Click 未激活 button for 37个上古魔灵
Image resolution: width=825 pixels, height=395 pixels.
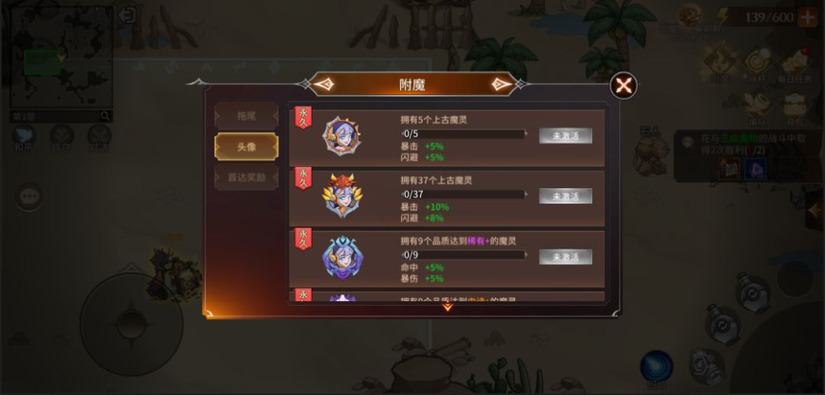565,196
